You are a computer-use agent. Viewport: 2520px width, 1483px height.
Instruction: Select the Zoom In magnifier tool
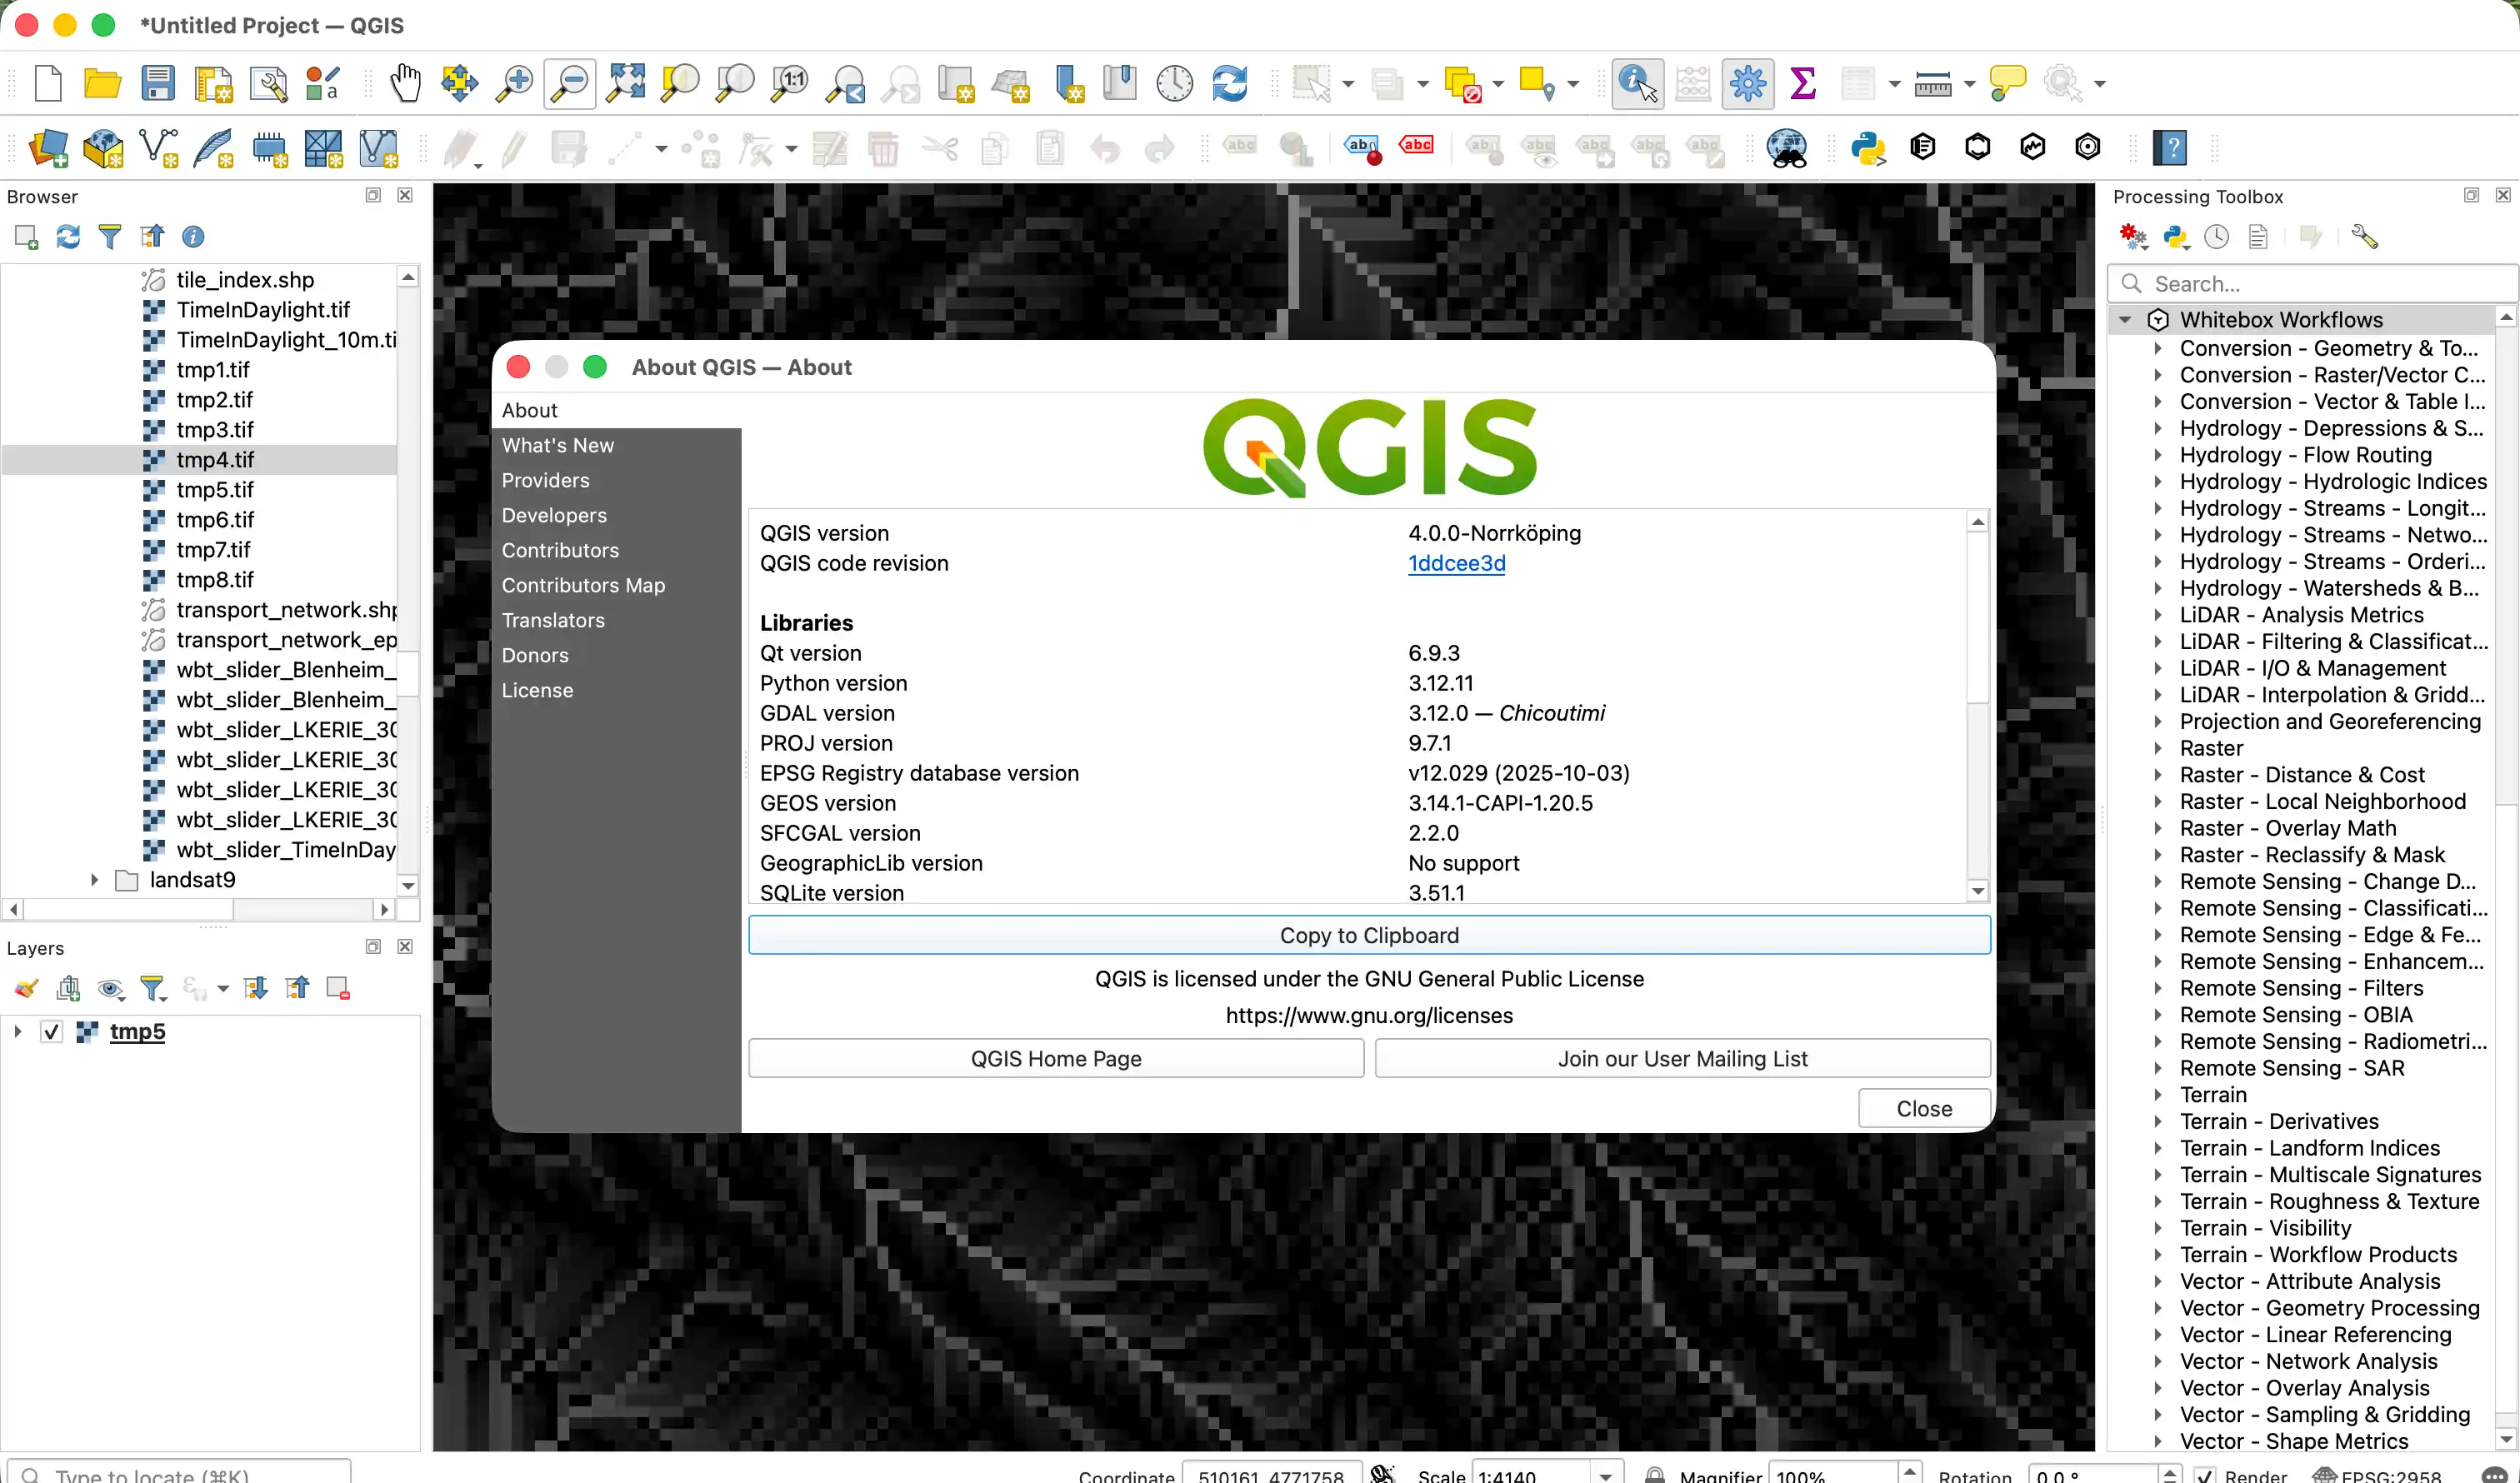514,83
